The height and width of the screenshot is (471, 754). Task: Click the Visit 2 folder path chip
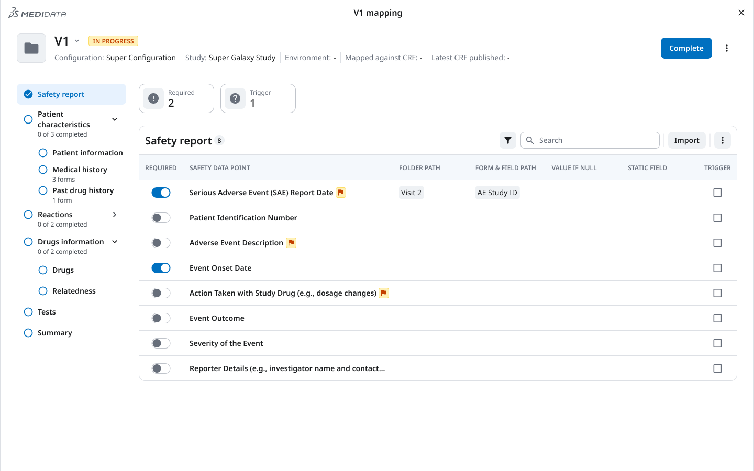[x=411, y=193]
